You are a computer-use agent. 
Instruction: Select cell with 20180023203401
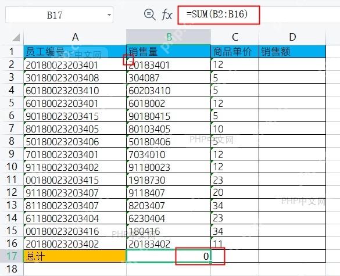(75, 64)
